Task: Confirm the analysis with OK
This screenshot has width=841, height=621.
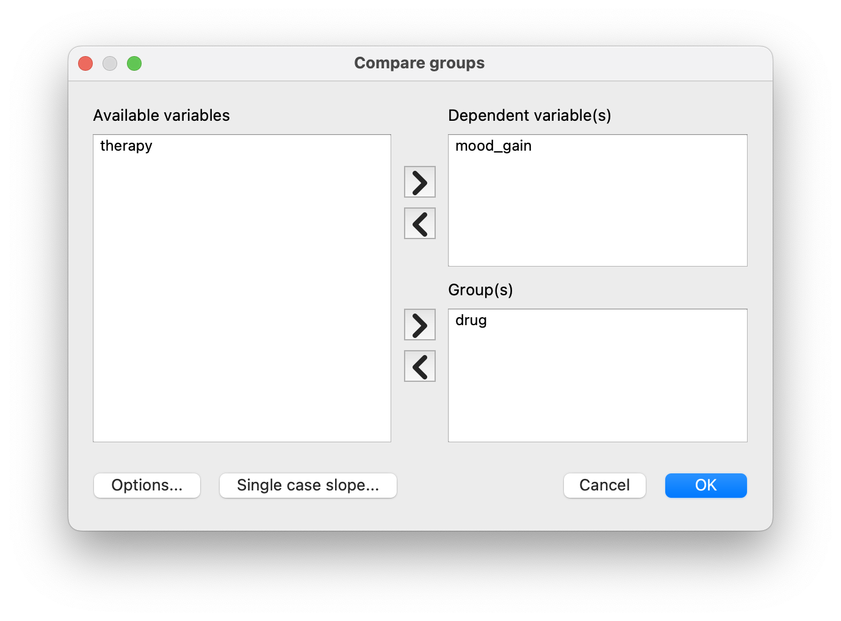Action: click(x=706, y=485)
